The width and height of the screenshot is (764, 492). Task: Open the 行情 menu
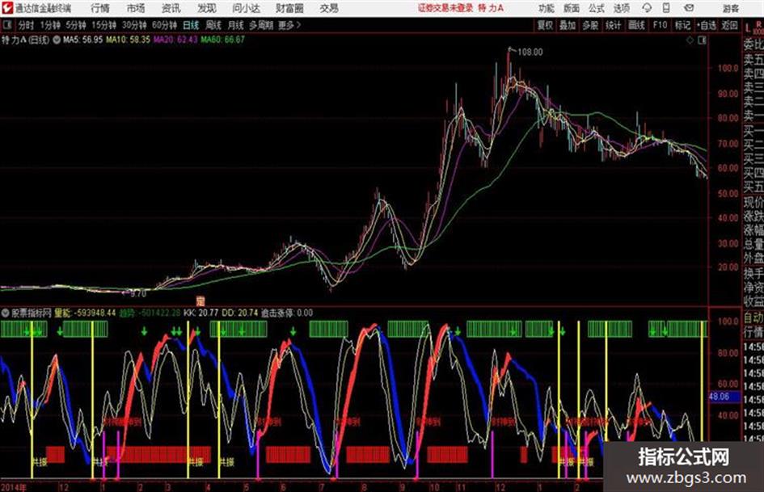click(100, 8)
